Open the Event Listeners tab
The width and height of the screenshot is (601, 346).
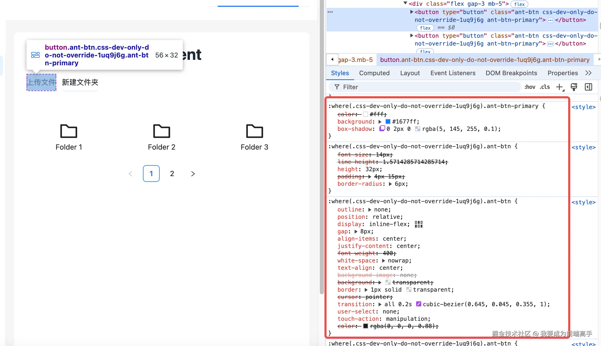coord(453,73)
